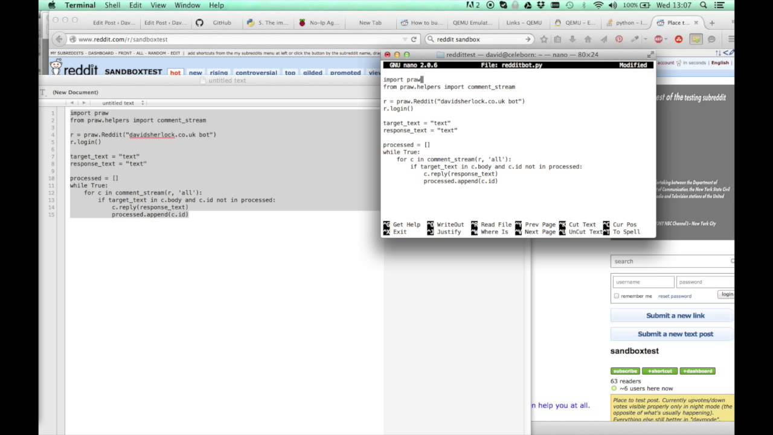This screenshot has height=435, width=773.
Task: Select the reddit 'rising' tab
Action: pyautogui.click(x=219, y=72)
